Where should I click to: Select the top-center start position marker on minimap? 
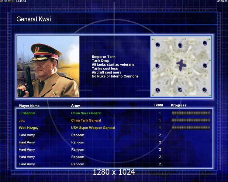(x=180, y=45)
